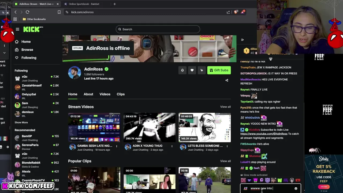Image resolution: width=343 pixels, height=193 pixels.
Task: Toggle the notification bell for AdinRoss
Action: click(182, 70)
